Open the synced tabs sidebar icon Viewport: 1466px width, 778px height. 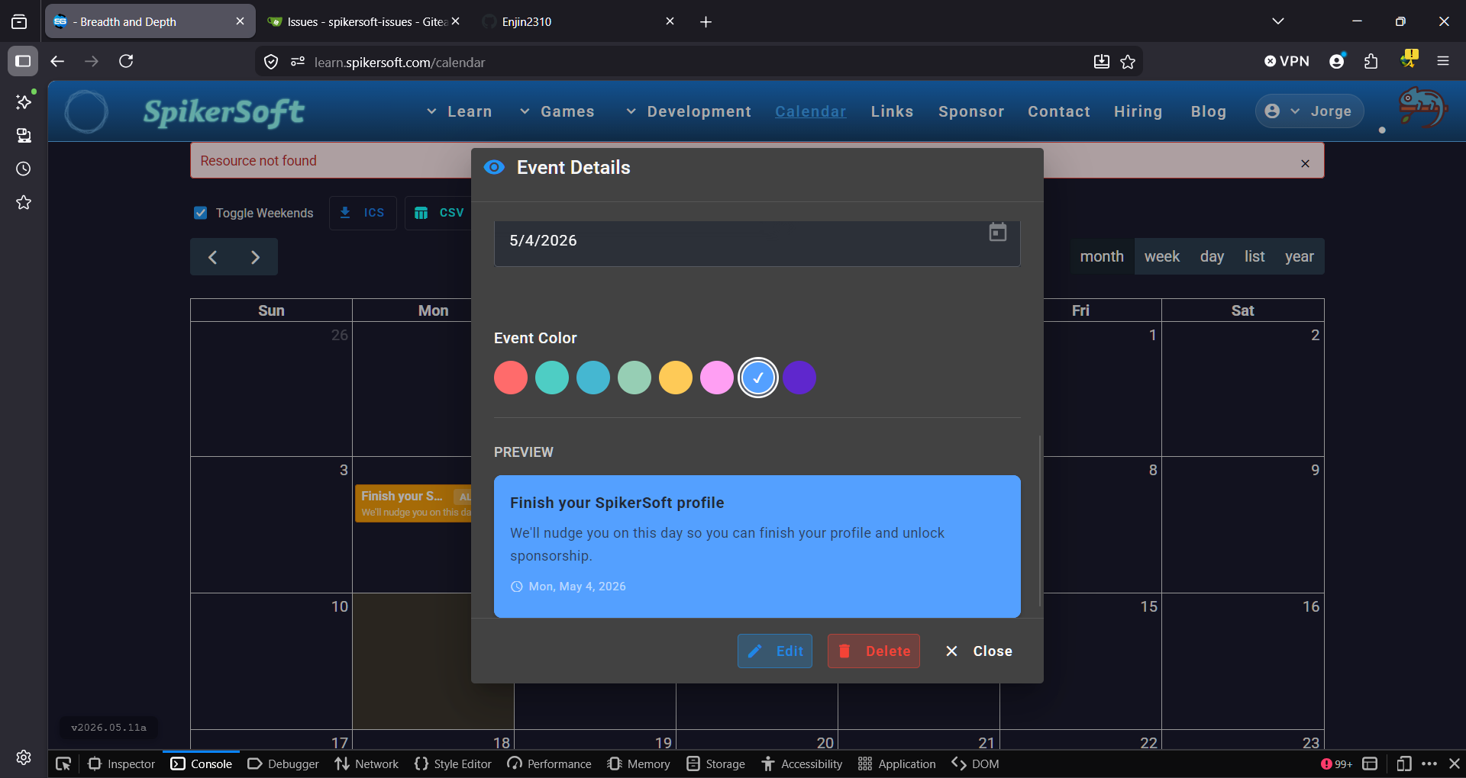click(x=24, y=135)
